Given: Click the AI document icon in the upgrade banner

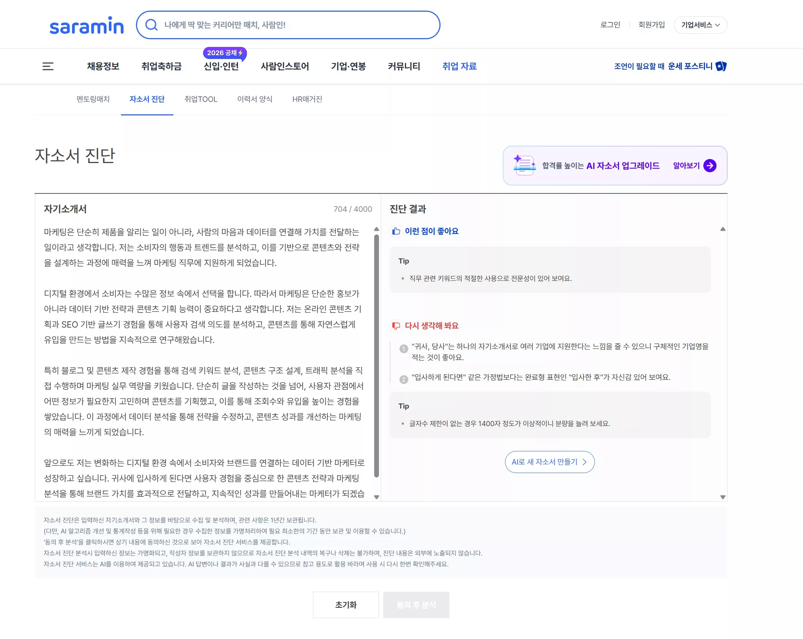Looking at the screenshot, I should tap(523, 165).
